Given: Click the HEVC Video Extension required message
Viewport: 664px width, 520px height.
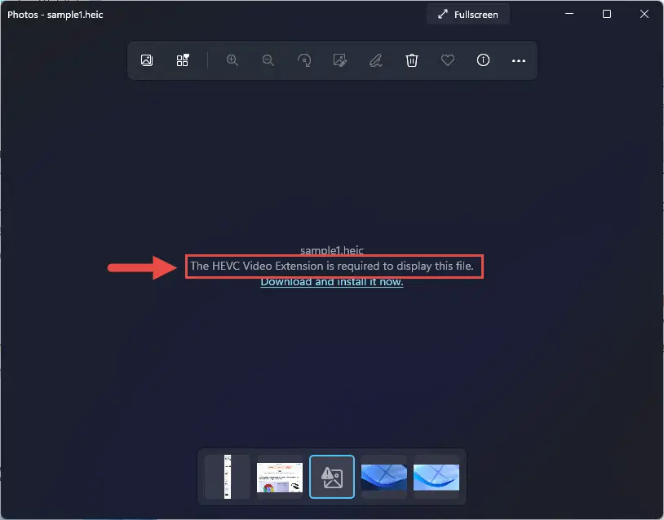Looking at the screenshot, I should pos(331,267).
